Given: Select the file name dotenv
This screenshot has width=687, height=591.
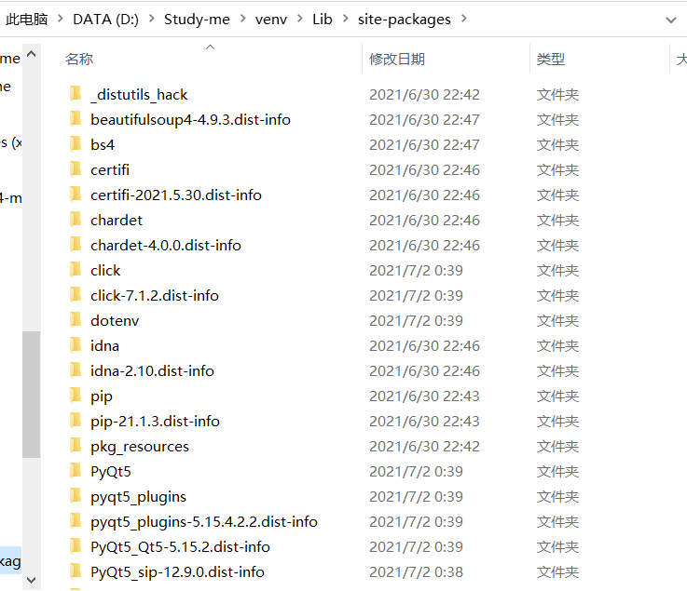Looking at the screenshot, I should [x=115, y=321].
